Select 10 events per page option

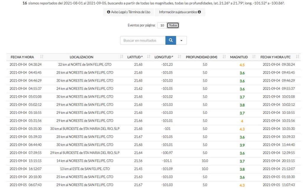click(162, 26)
